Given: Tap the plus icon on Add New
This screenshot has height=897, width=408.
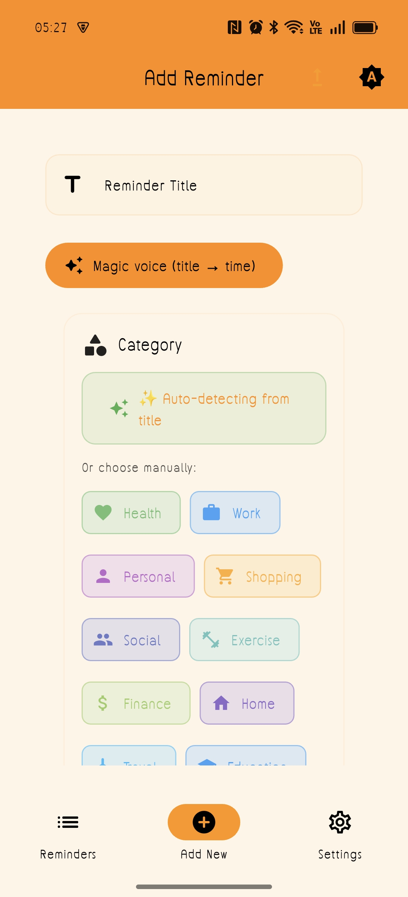Looking at the screenshot, I should [x=204, y=822].
